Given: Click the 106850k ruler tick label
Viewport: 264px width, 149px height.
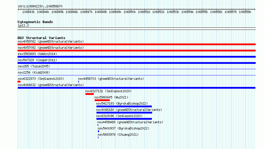Looking at the screenshot, I should click(x=130, y=12).
